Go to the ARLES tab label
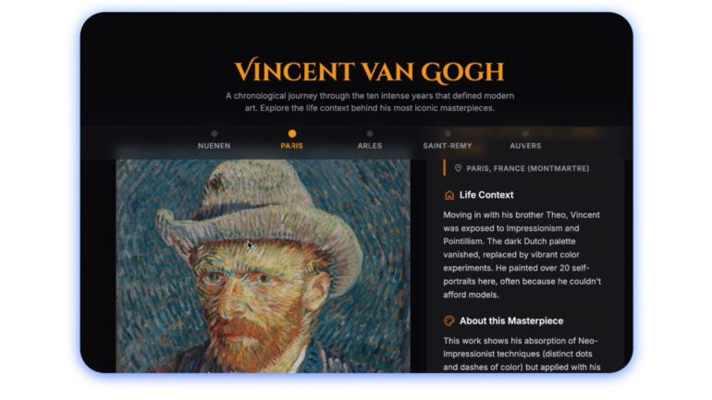The width and height of the screenshot is (712, 400). [x=370, y=146]
